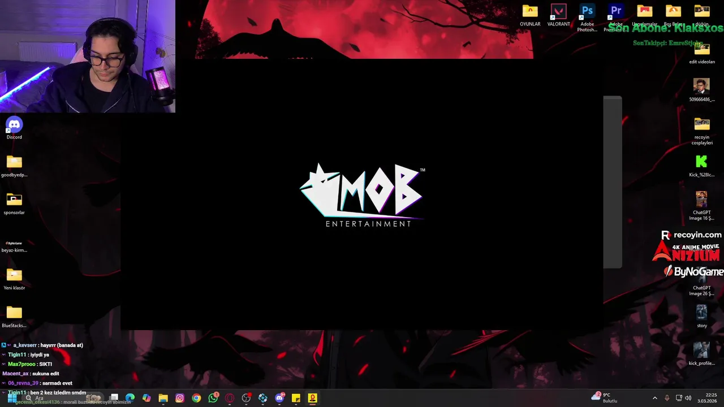724x407 pixels.
Task: Open the Boş Belge folder
Action: (673, 15)
